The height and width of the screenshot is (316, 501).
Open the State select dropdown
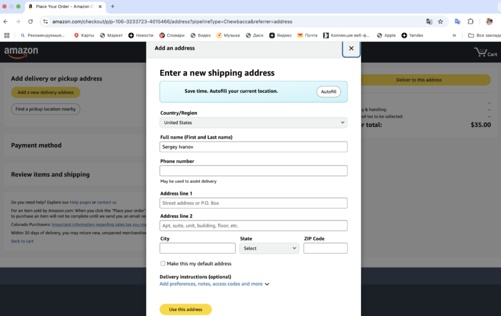tap(269, 248)
